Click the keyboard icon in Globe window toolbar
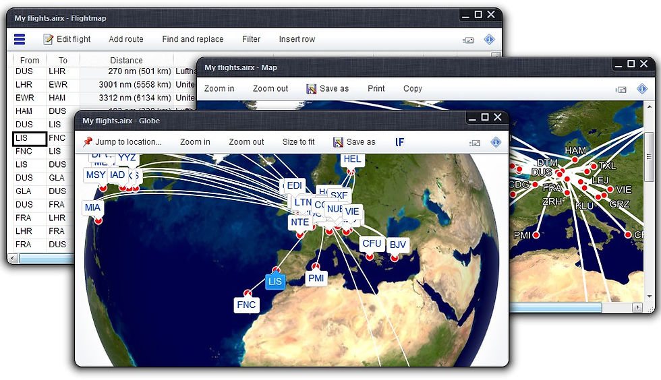 [x=475, y=143]
